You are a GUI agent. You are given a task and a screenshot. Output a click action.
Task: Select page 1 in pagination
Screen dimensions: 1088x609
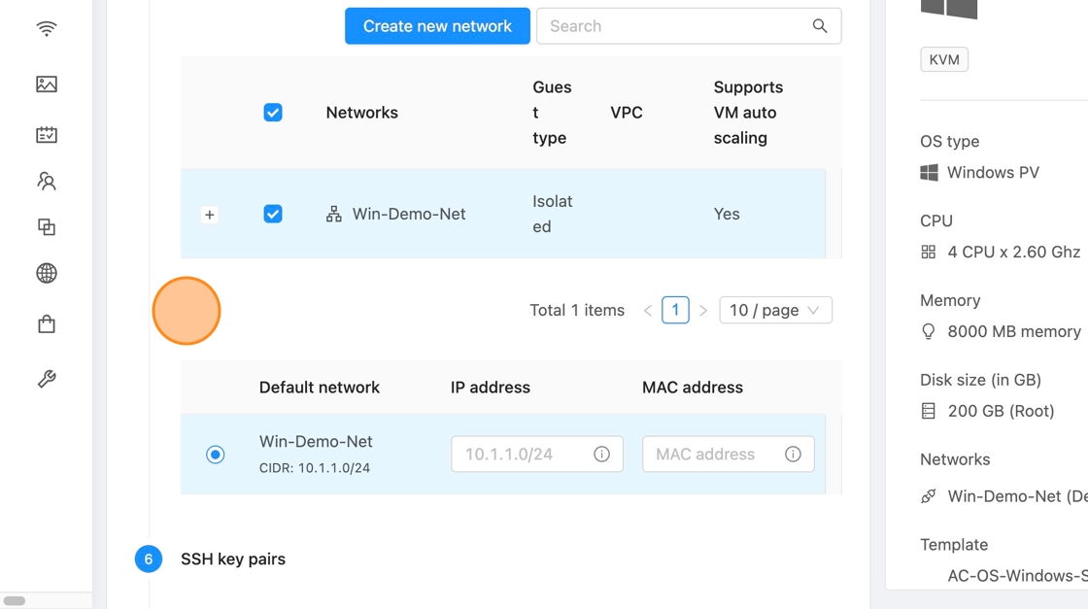(675, 310)
